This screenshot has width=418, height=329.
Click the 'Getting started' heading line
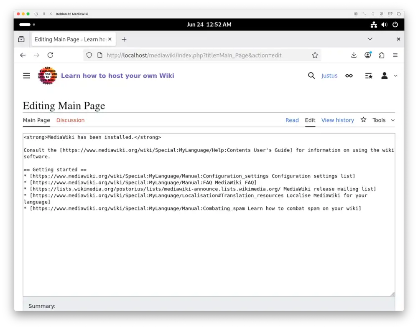point(55,170)
